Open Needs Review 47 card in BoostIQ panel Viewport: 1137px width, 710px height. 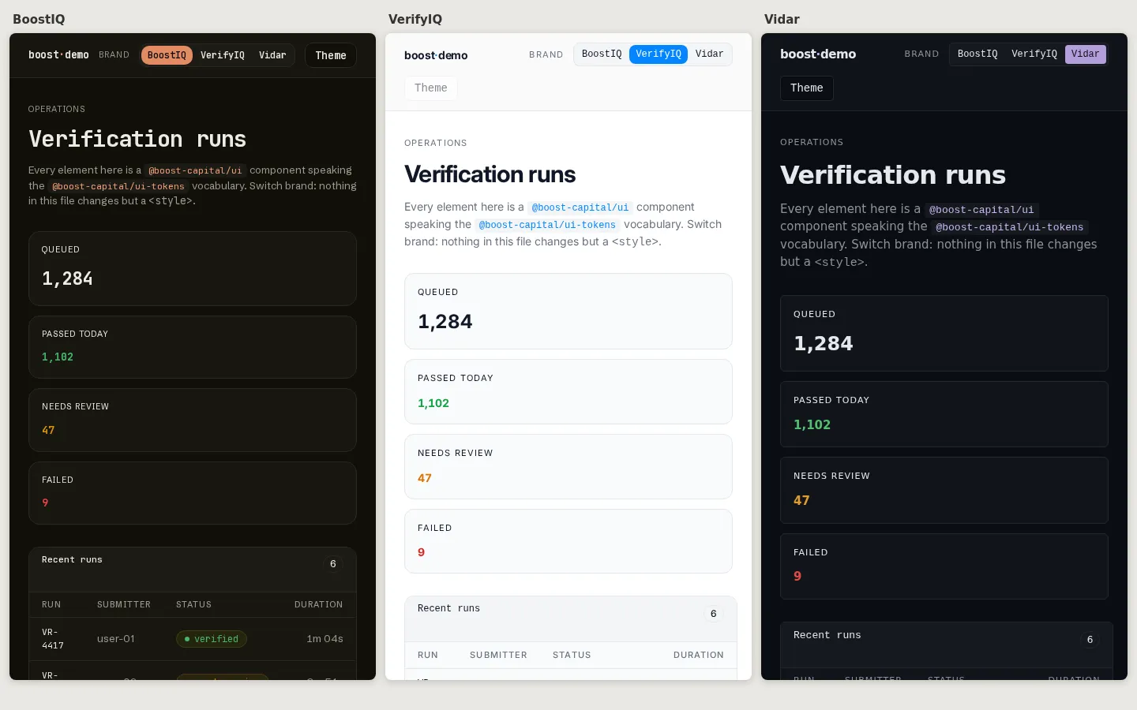[193, 420]
